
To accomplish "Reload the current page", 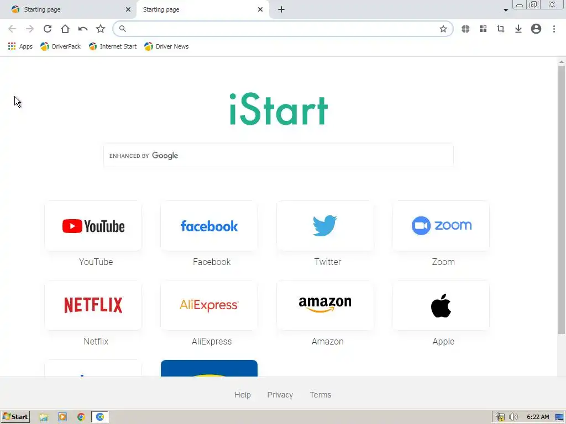I will click(48, 29).
